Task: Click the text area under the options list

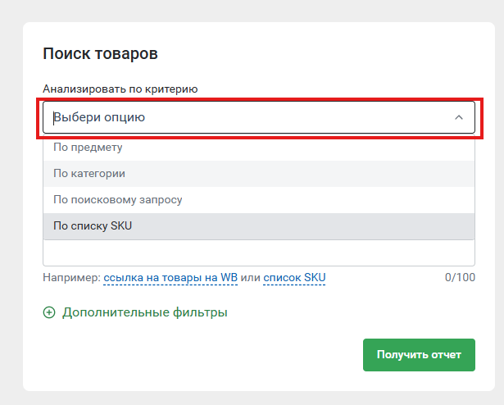Action: (x=259, y=253)
